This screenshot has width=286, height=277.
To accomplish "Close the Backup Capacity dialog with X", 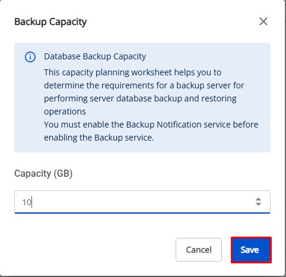I will tap(263, 21).
